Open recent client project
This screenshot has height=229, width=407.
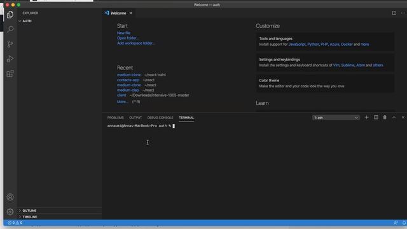coord(121,95)
